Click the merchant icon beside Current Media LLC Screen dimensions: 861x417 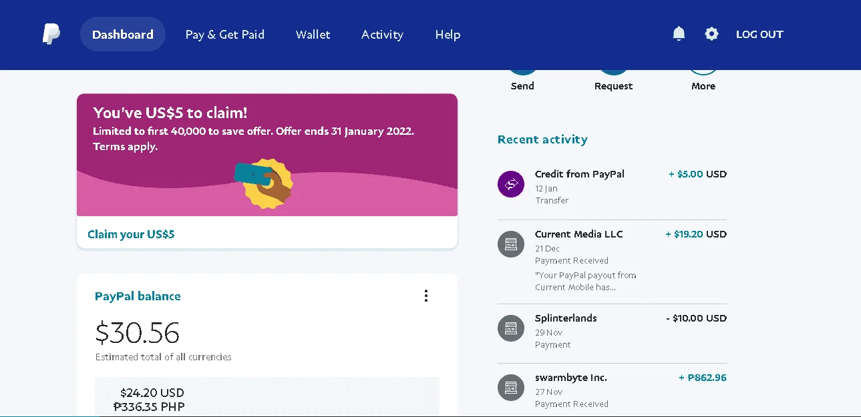tap(511, 244)
